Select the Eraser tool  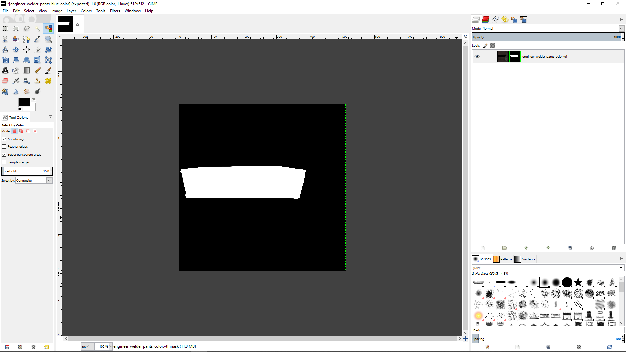coord(5,81)
